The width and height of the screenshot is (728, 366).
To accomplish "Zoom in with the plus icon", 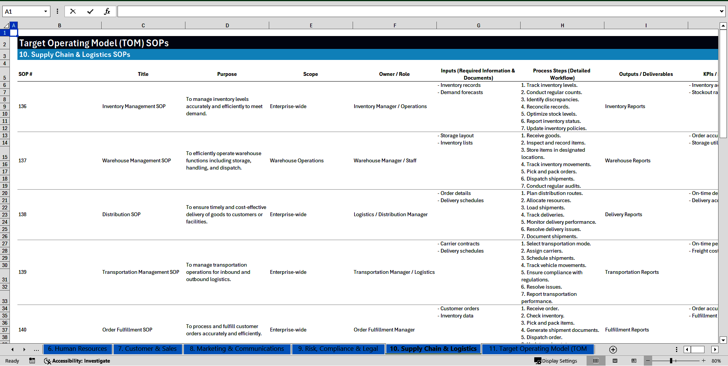I will 704,361.
